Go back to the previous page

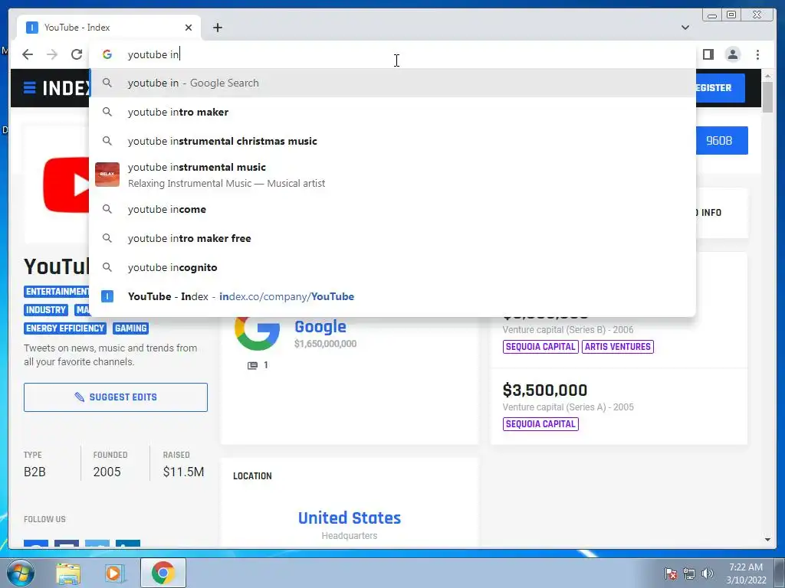pos(28,54)
